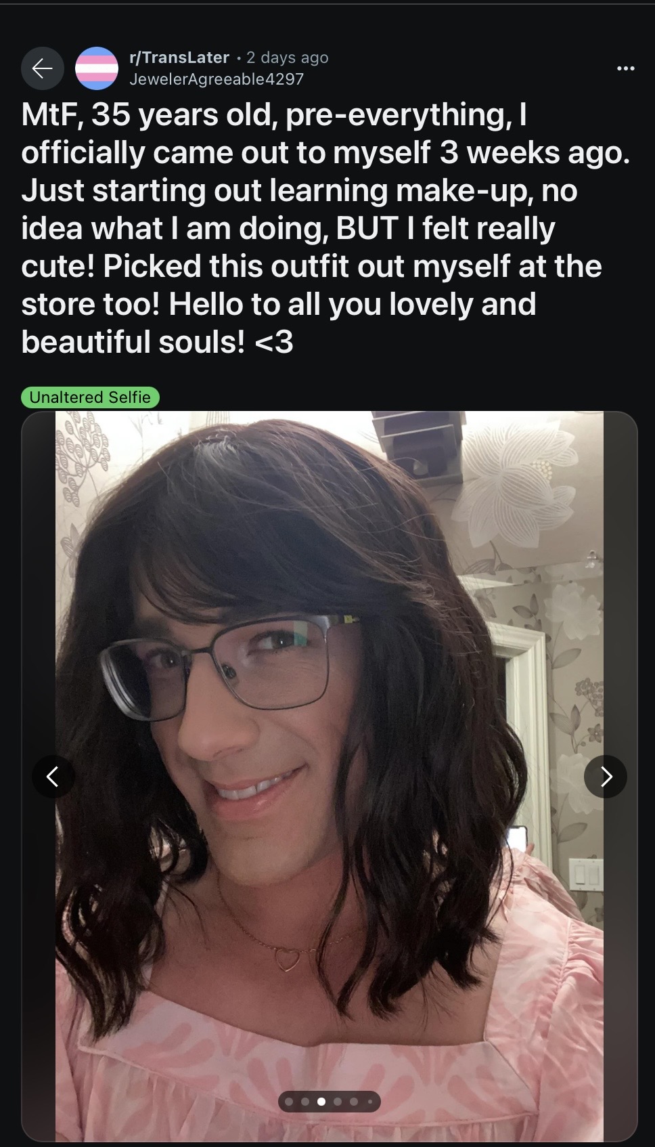This screenshot has width=655, height=1147.
Task: Select the fifth gallery indicator dot
Action: [354, 1102]
